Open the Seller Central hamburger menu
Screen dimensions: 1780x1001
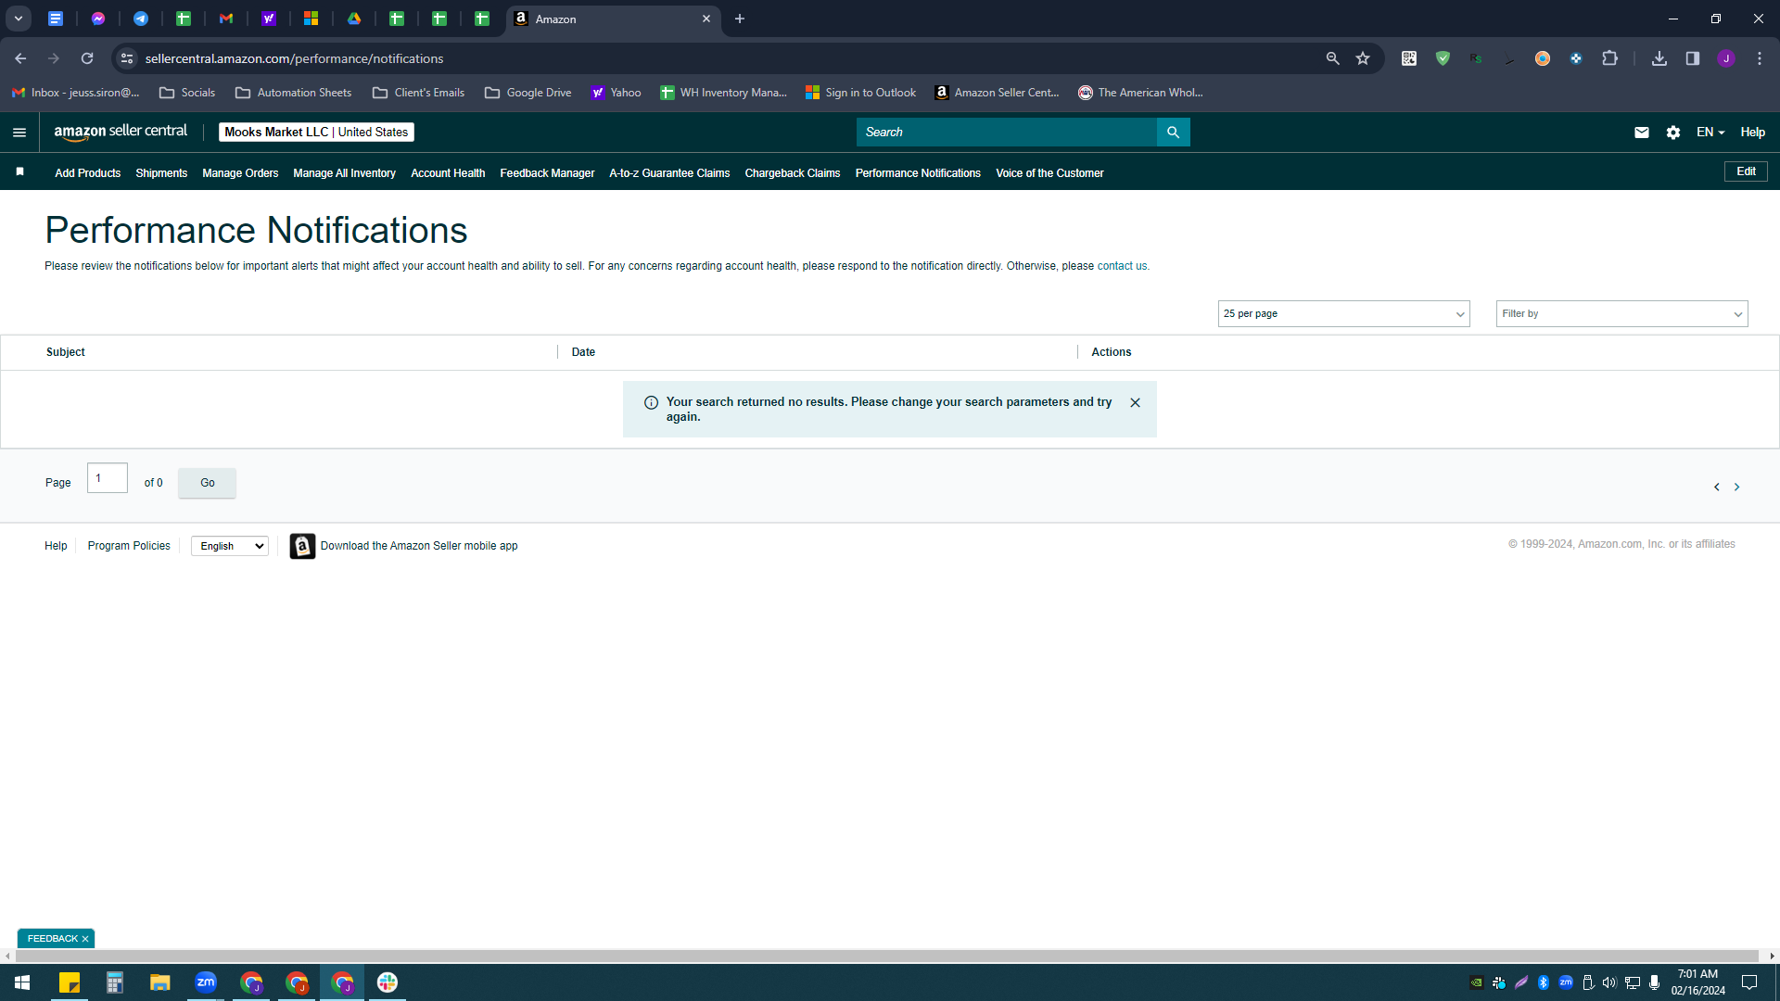point(19,133)
